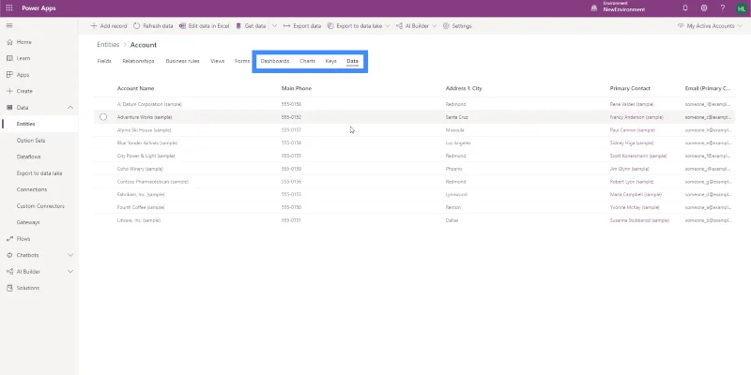Open Nancy Anderson (sample) contact link
The image size is (751, 375).
click(636, 116)
